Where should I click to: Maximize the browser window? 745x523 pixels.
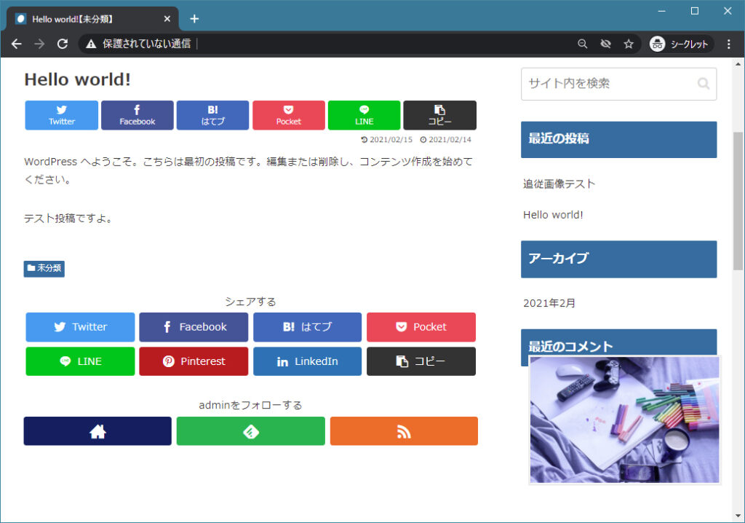(x=695, y=11)
